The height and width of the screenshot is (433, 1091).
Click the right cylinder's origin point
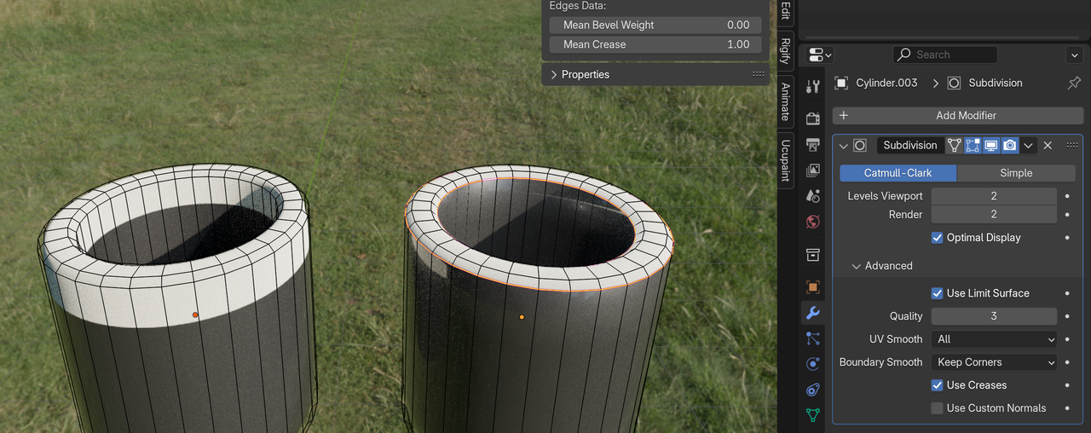(x=522, y=317)
